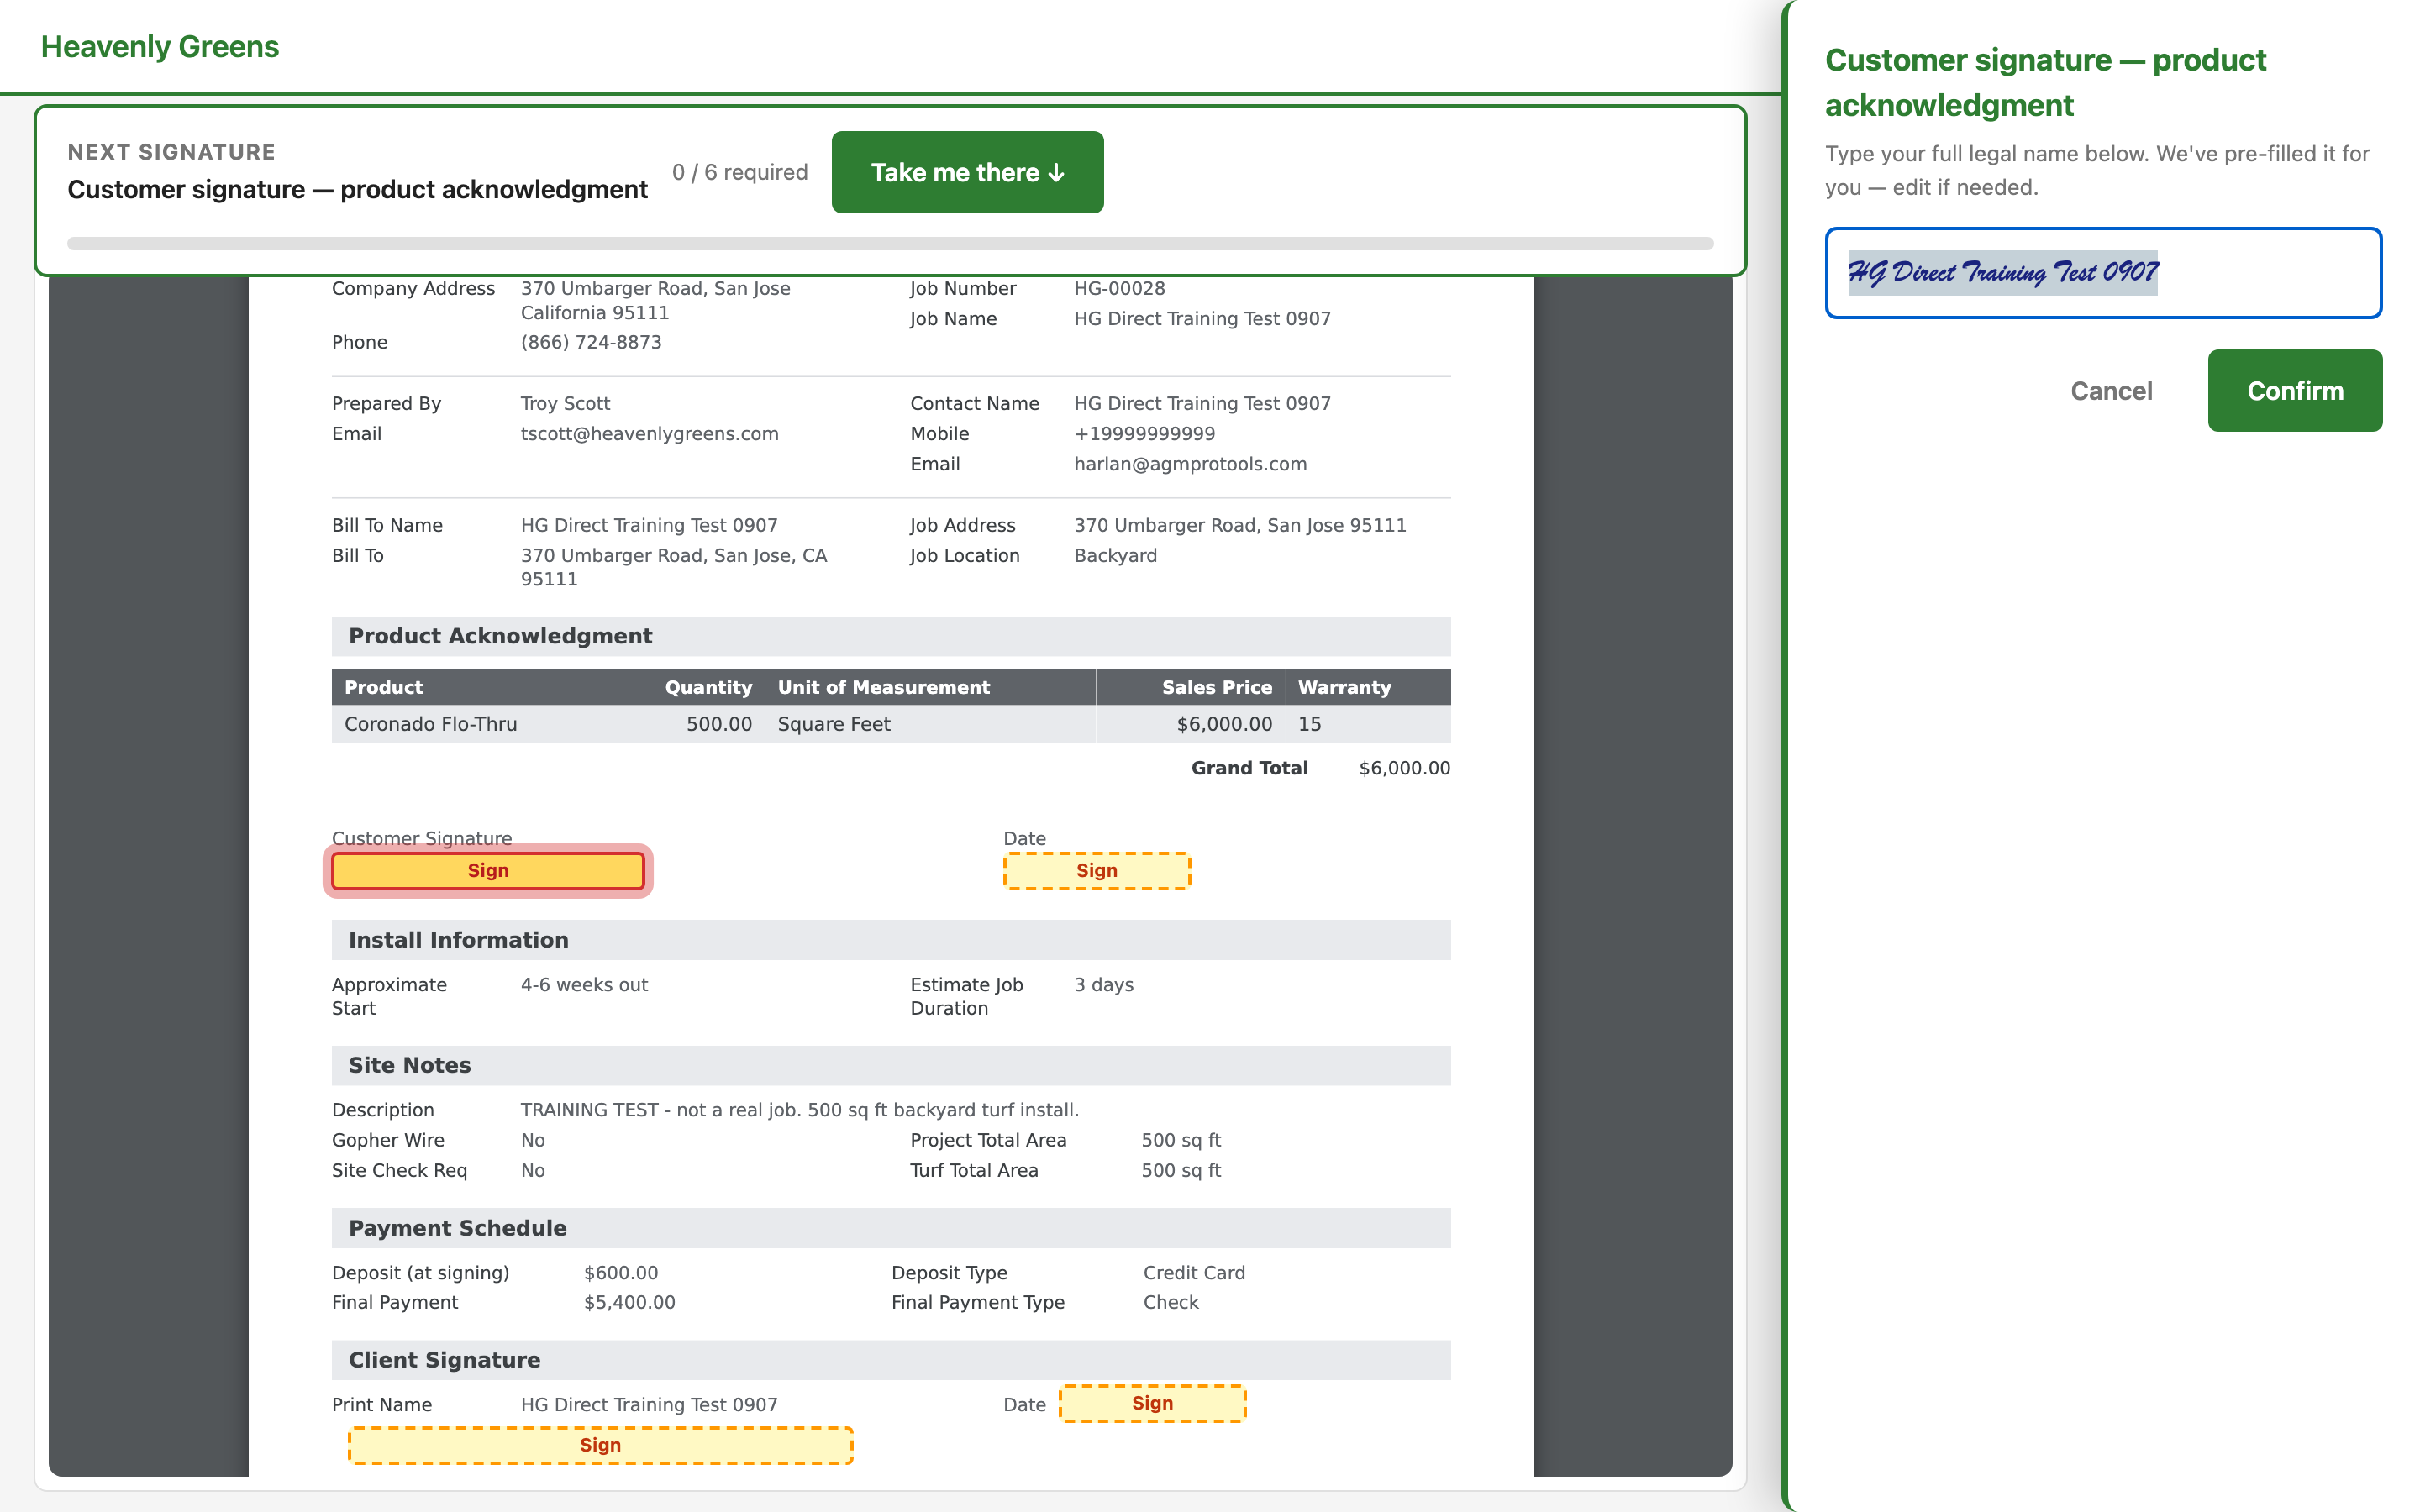Click the quantity "500.00"
This screenshot has height=1512, width=2420.
coord(719,724)
